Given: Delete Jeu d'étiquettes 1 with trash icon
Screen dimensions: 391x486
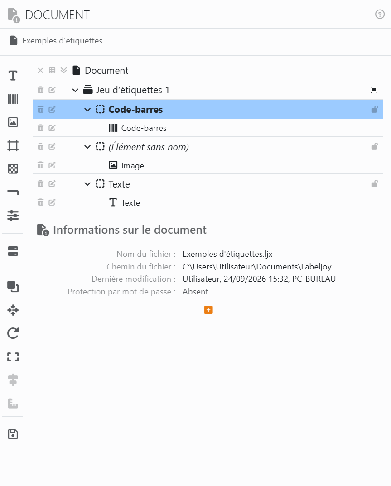Looking at the screenshot, I should point(40,90).
